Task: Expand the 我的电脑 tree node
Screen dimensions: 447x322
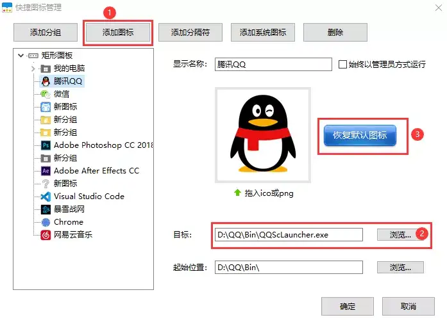Action: (33, 68)
